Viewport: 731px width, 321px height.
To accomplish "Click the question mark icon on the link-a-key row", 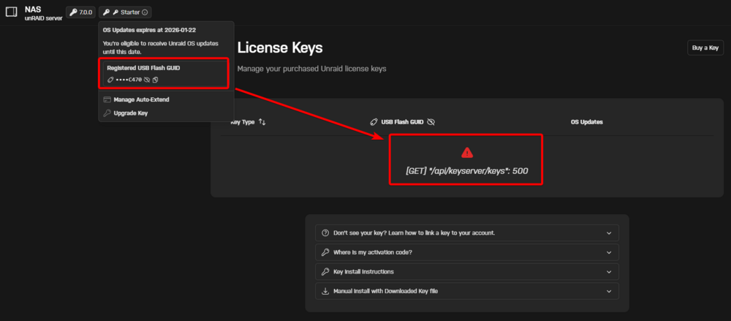I will pyautogui.click(x=325, y=233).
